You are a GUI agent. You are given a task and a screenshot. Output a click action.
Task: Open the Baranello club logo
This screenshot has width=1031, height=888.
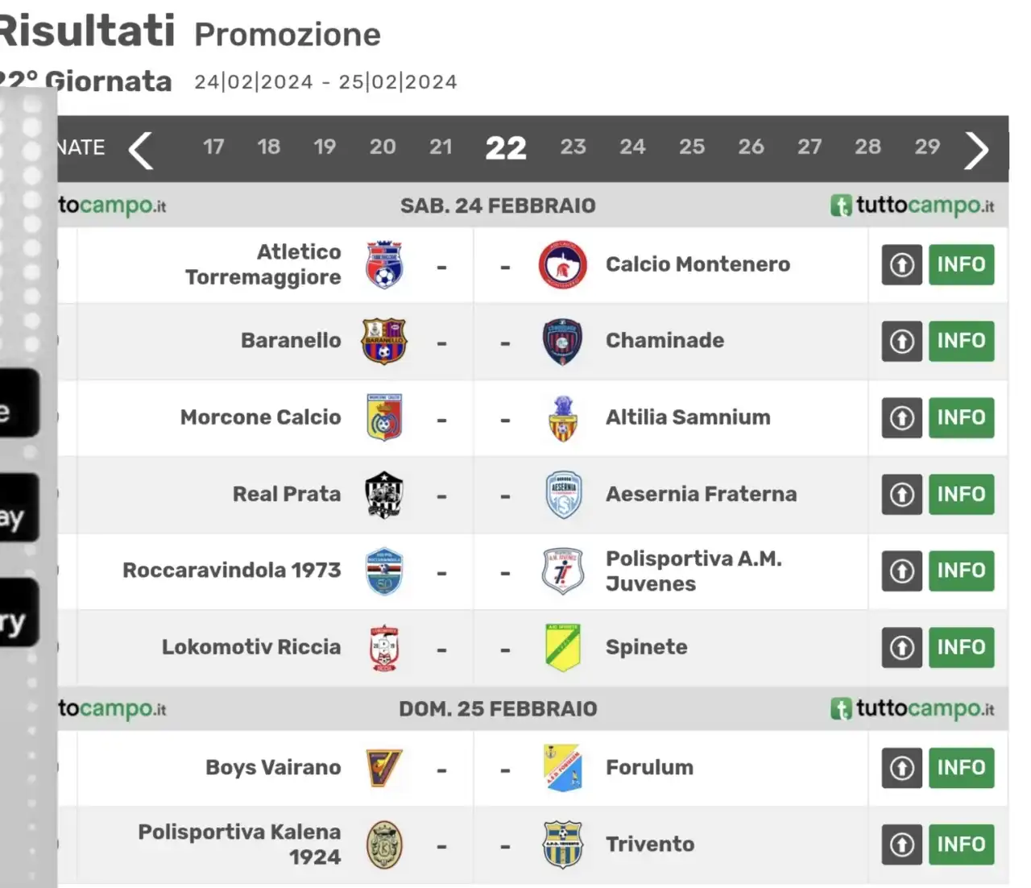pos(384,341)
